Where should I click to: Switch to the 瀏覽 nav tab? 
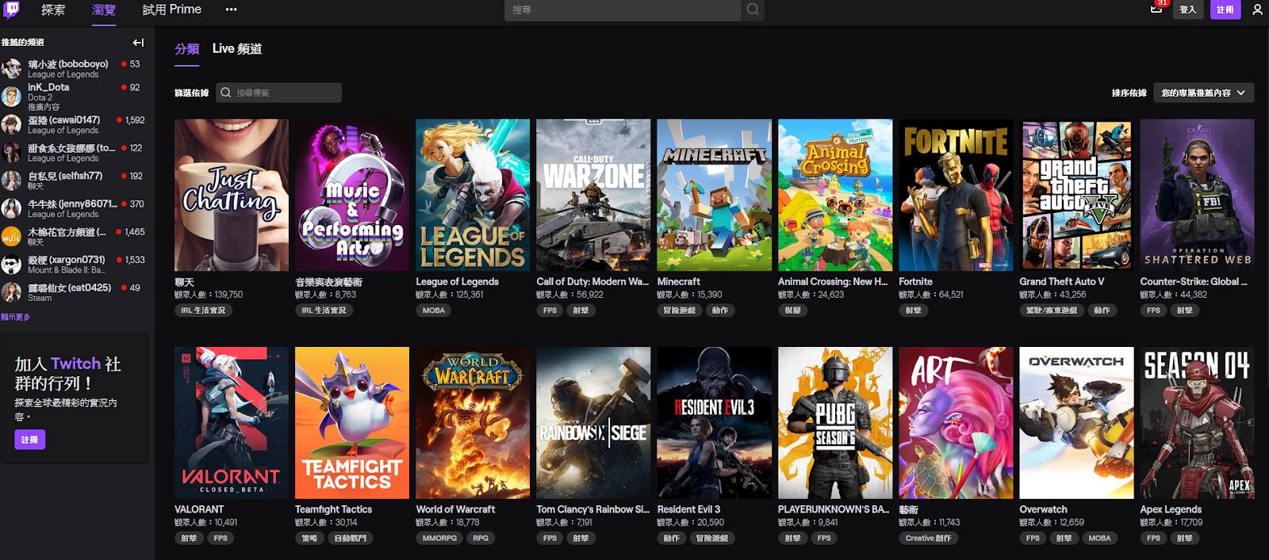tap(104, 10)
